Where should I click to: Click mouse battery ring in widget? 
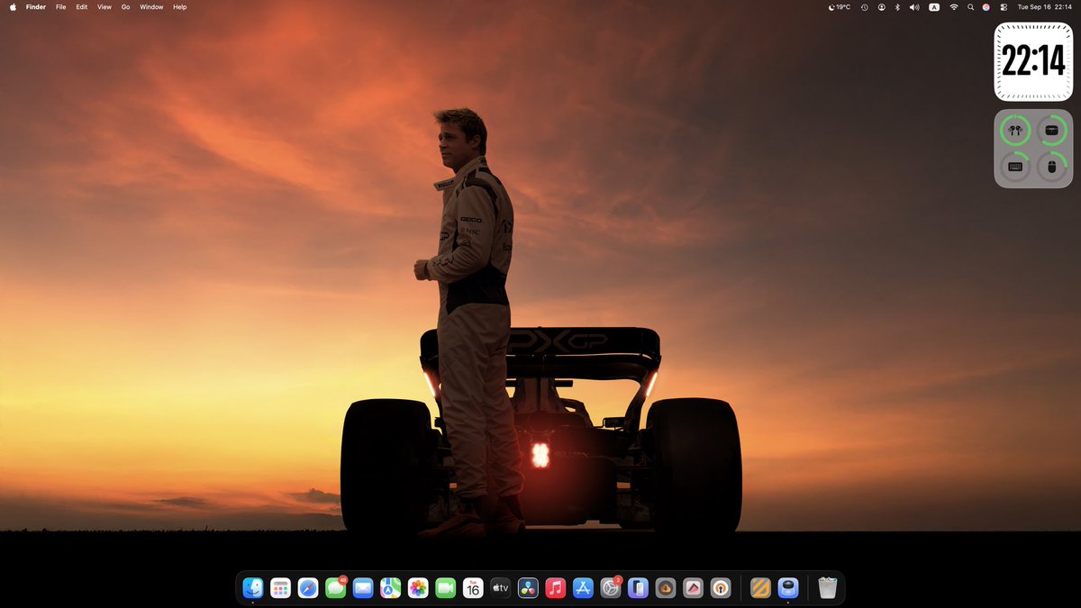click(x=1051, y=166)
